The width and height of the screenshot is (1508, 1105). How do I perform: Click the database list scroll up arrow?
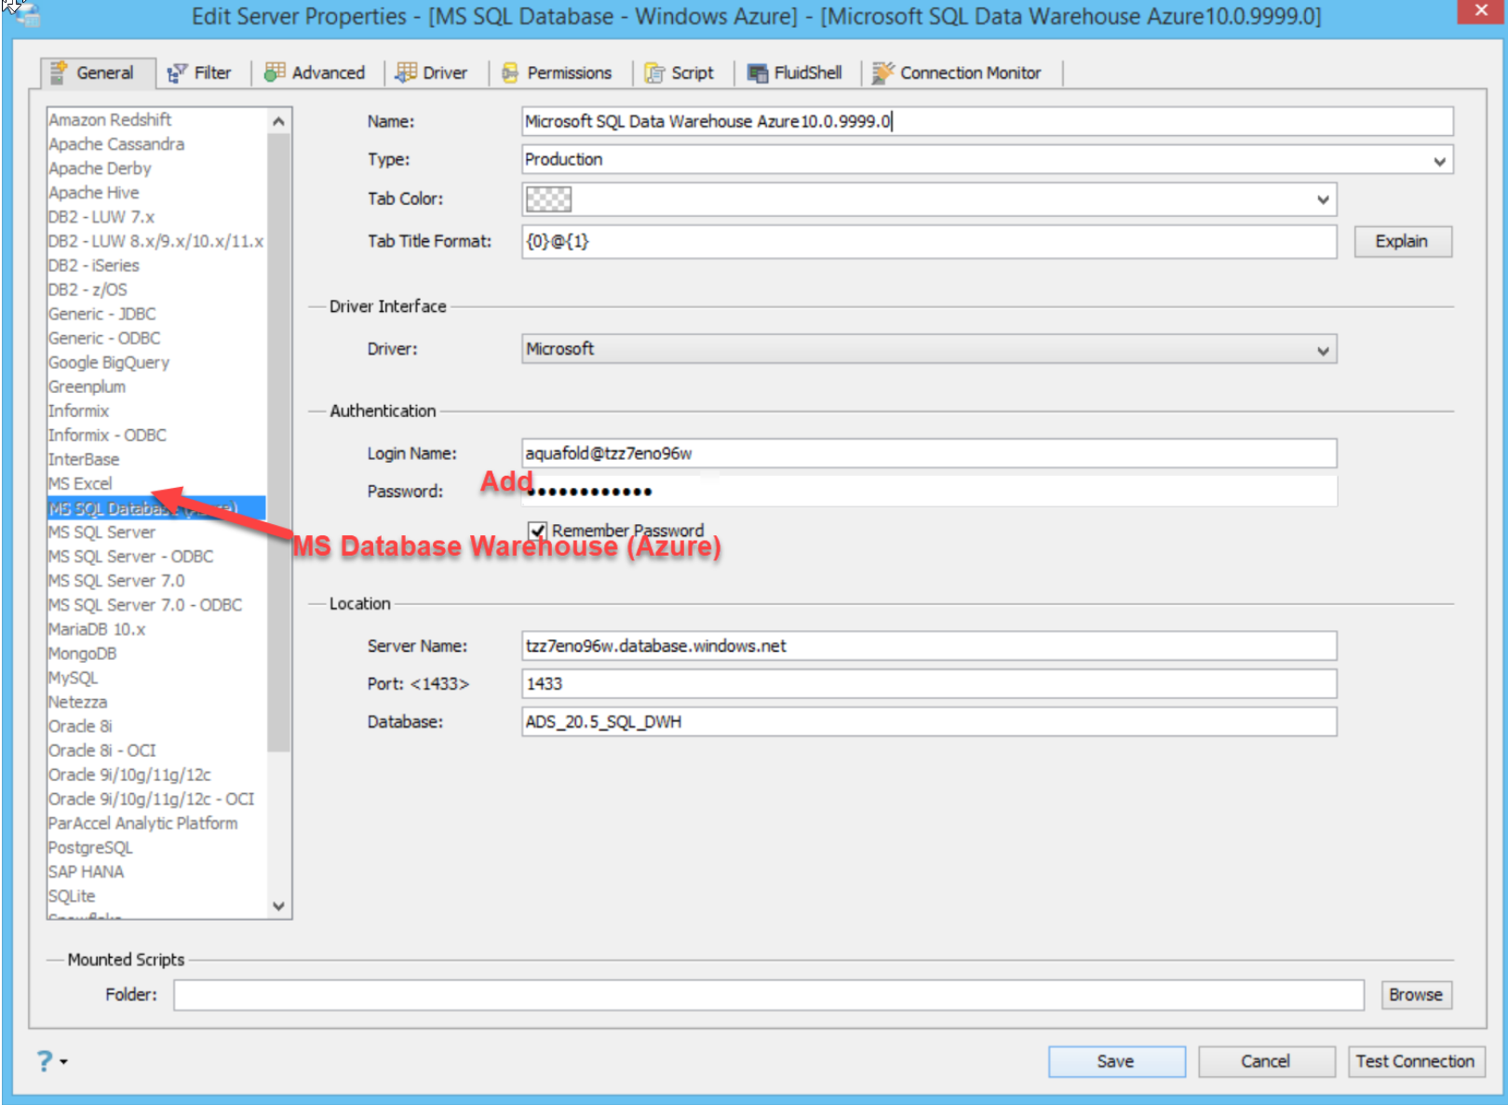[278, 121]
